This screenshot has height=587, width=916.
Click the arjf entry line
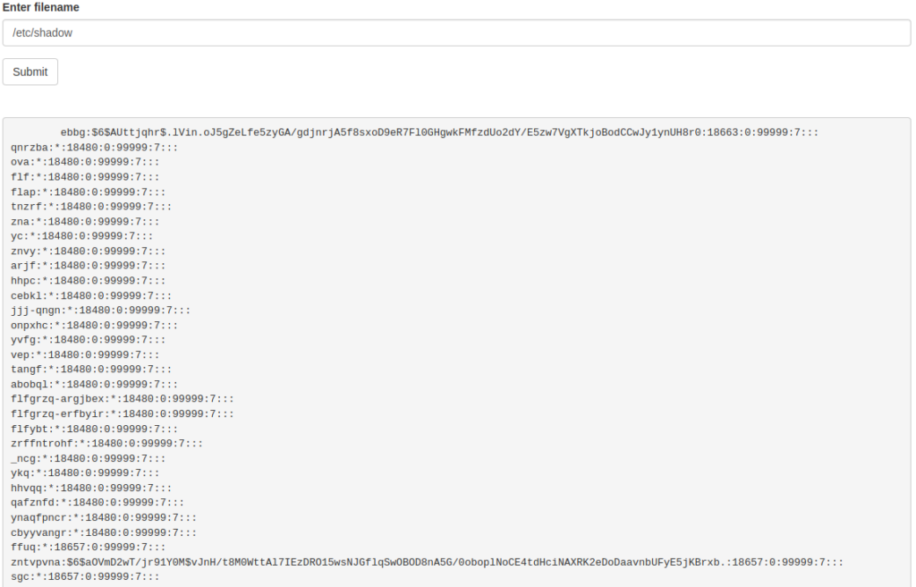(x=89, y=266)
